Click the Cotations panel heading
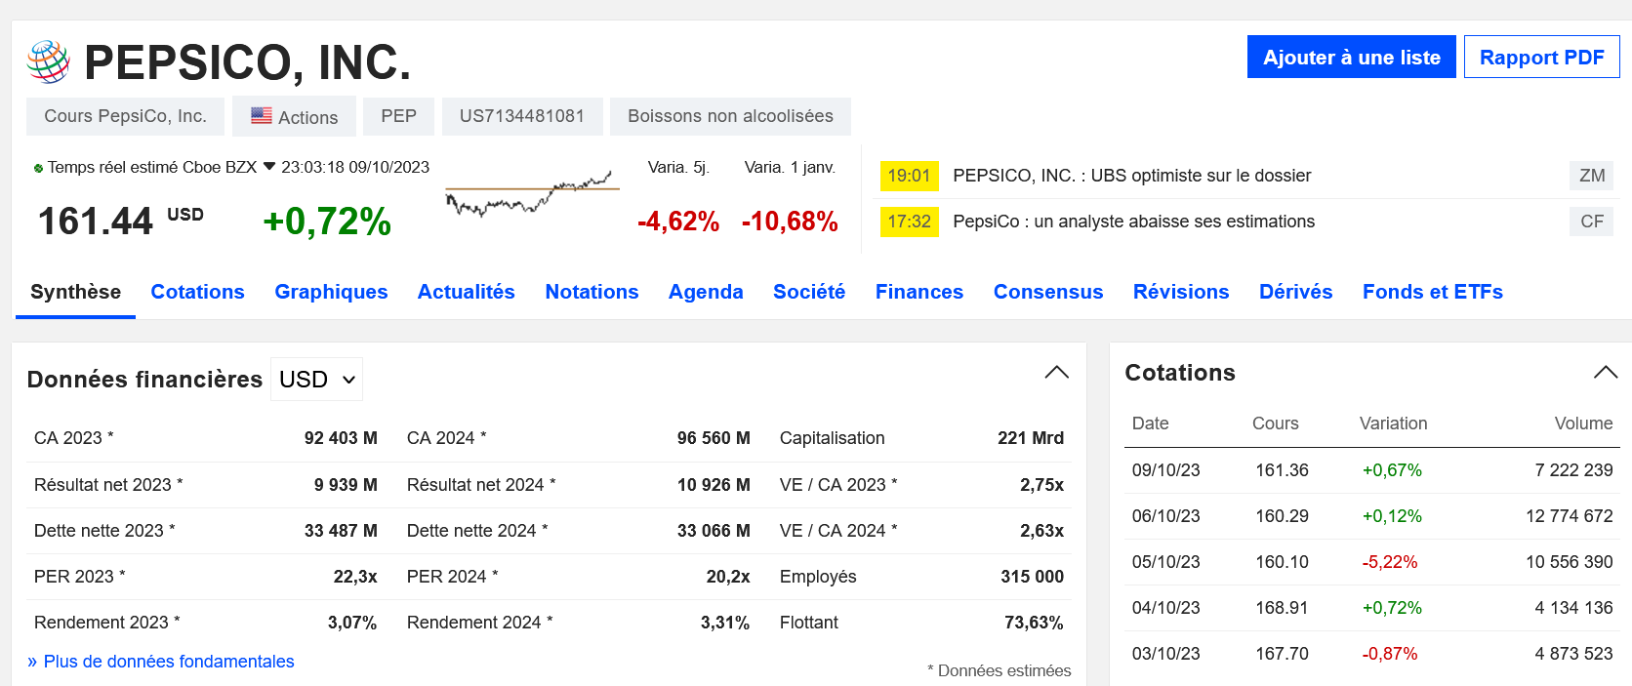This screenshot has height=686, width=1632. 1180,373
